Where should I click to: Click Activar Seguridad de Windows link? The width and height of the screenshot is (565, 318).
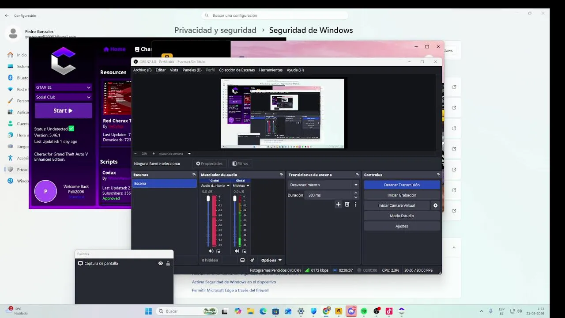tap(234, 282)
